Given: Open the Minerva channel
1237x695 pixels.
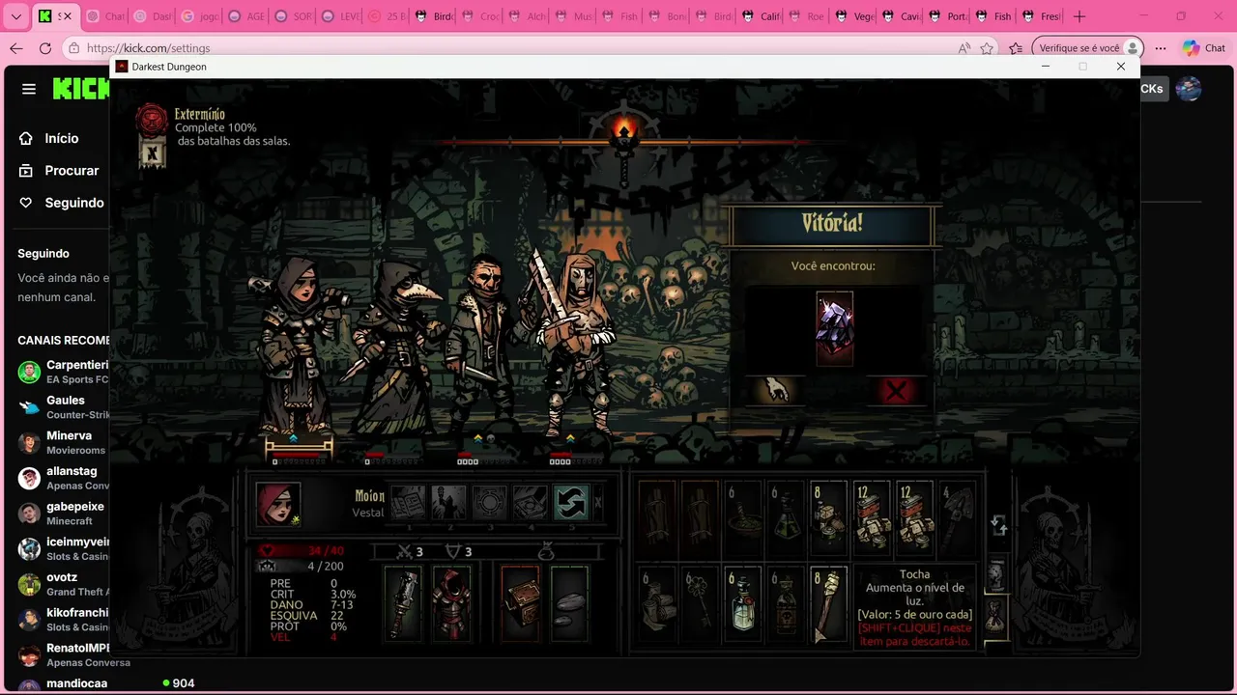Looking at the screenshot, I should click(x=63, y=442).
